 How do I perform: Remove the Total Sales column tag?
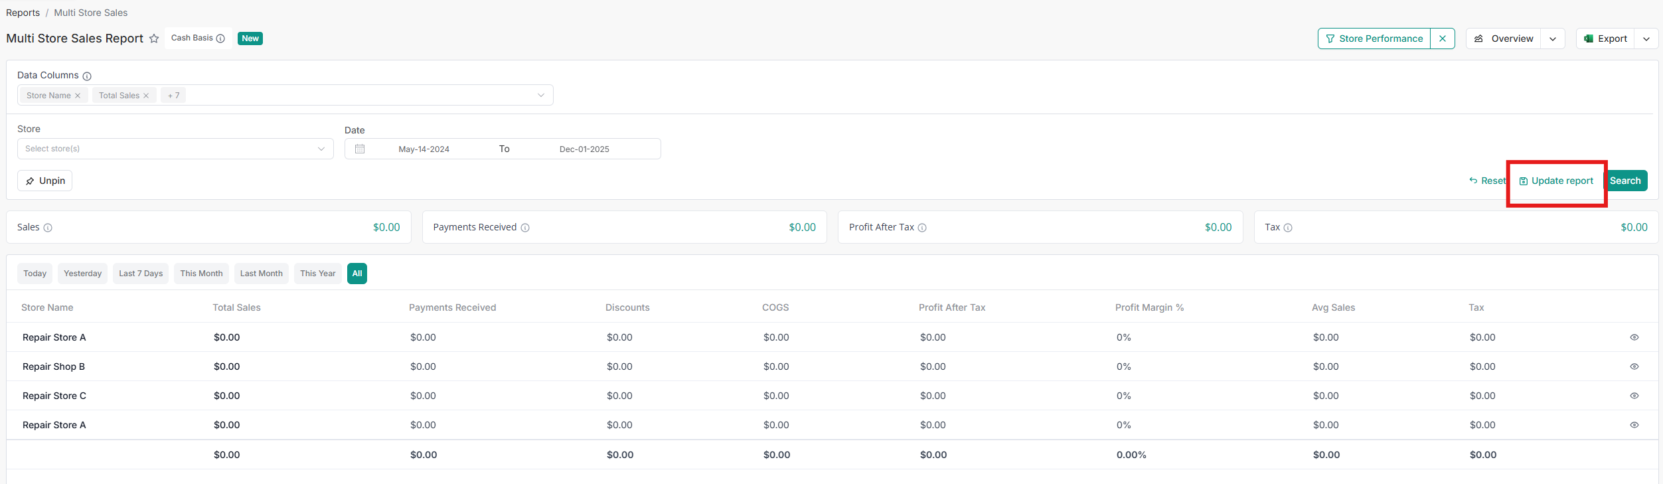(146, 96)
